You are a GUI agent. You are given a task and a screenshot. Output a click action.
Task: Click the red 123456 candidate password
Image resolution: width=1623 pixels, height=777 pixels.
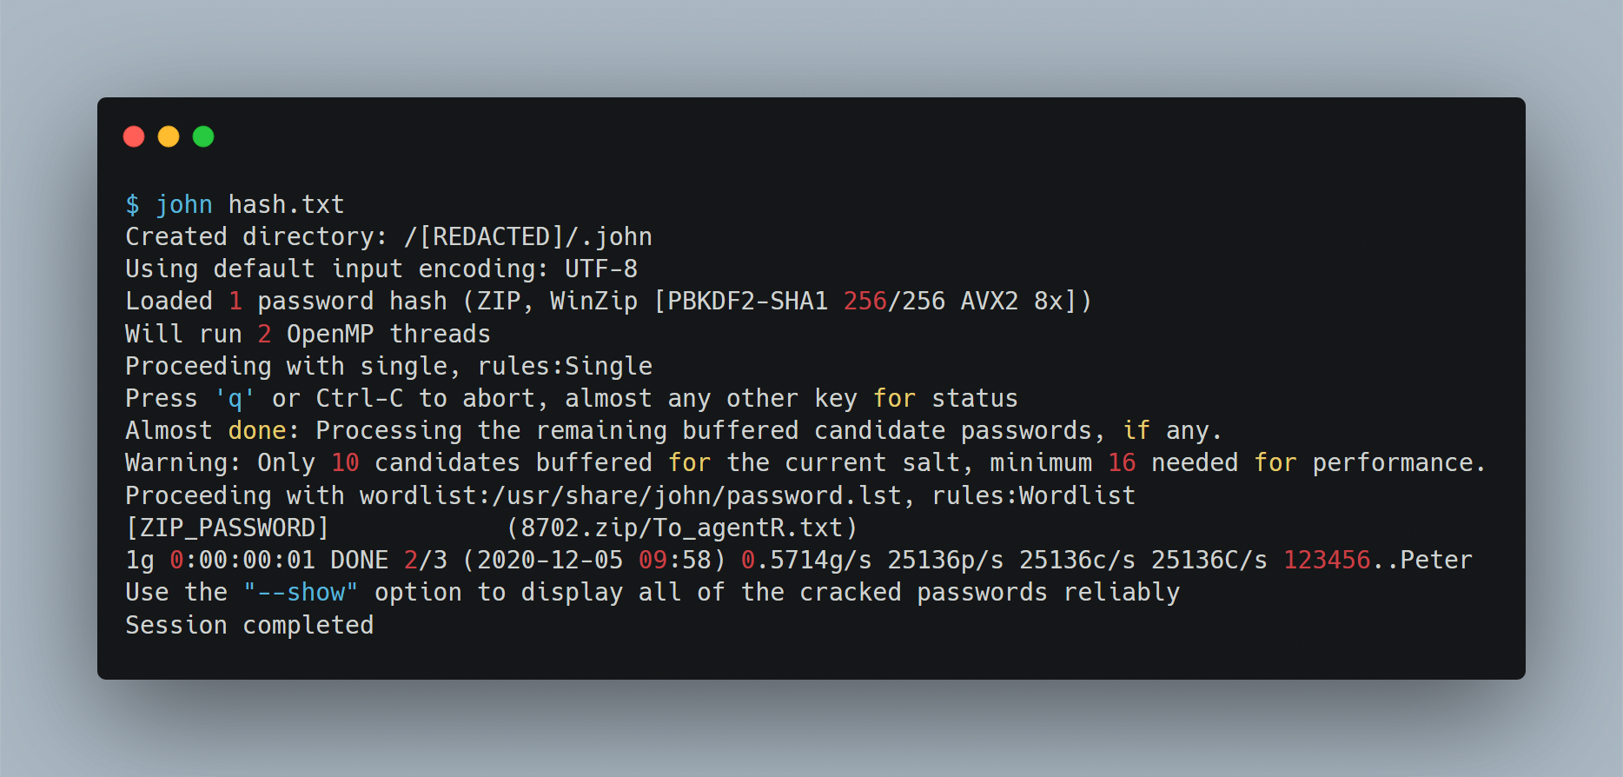(1327, 561)
